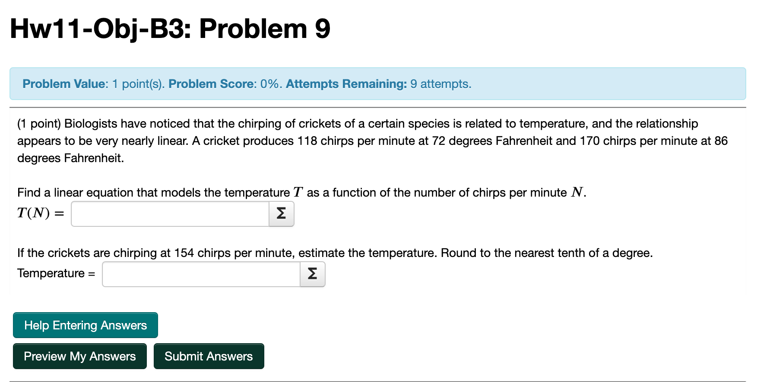The image size is (773, 382).
Task: Click the problem statement text about crickets
Action: (371, 141)
